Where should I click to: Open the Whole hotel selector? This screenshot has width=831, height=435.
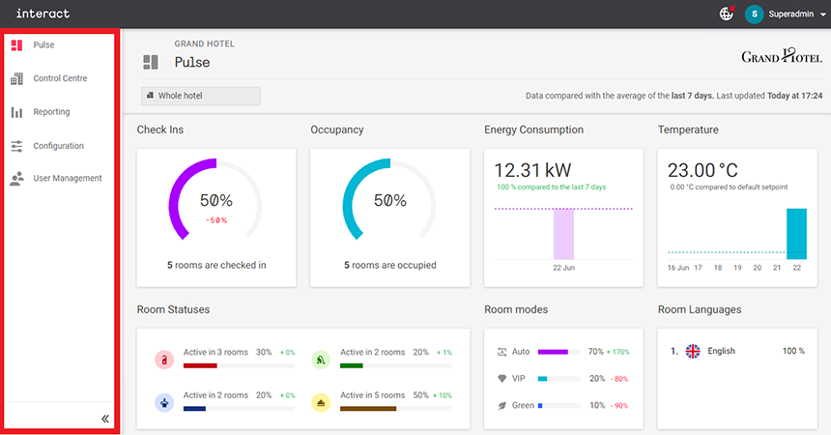point(200,96)
